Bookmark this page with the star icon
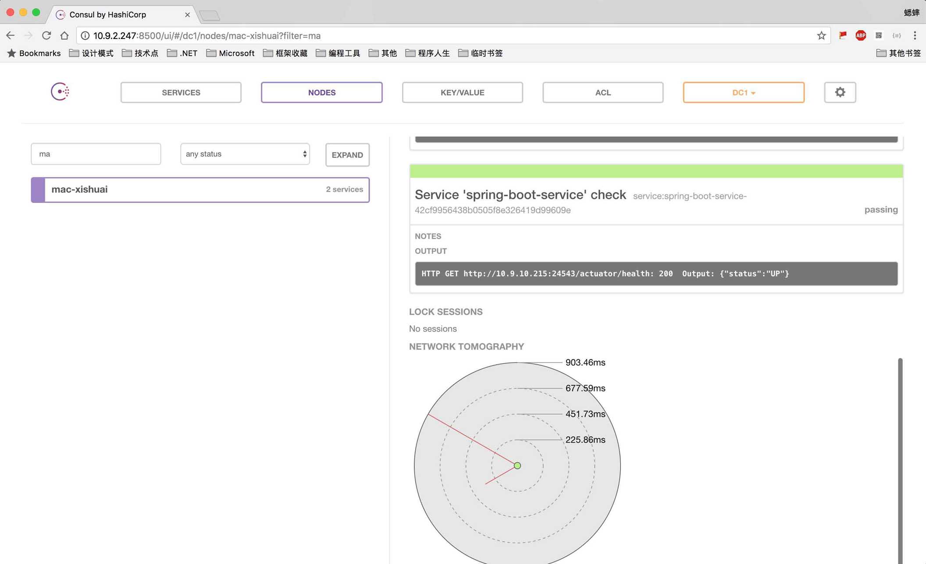Screen dimensions: 926x564 (x=821, y=35)
